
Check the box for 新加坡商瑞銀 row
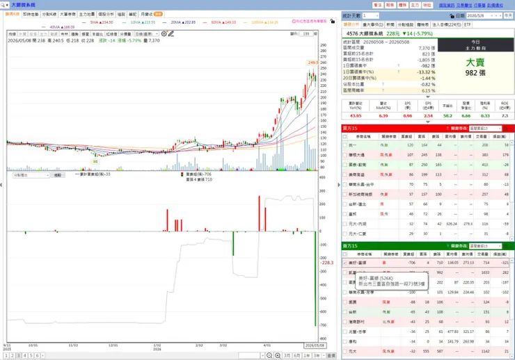click(x=344, y=194)
